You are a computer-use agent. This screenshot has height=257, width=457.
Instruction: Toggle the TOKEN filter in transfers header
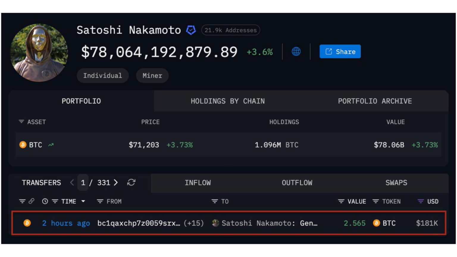point(376,201)
